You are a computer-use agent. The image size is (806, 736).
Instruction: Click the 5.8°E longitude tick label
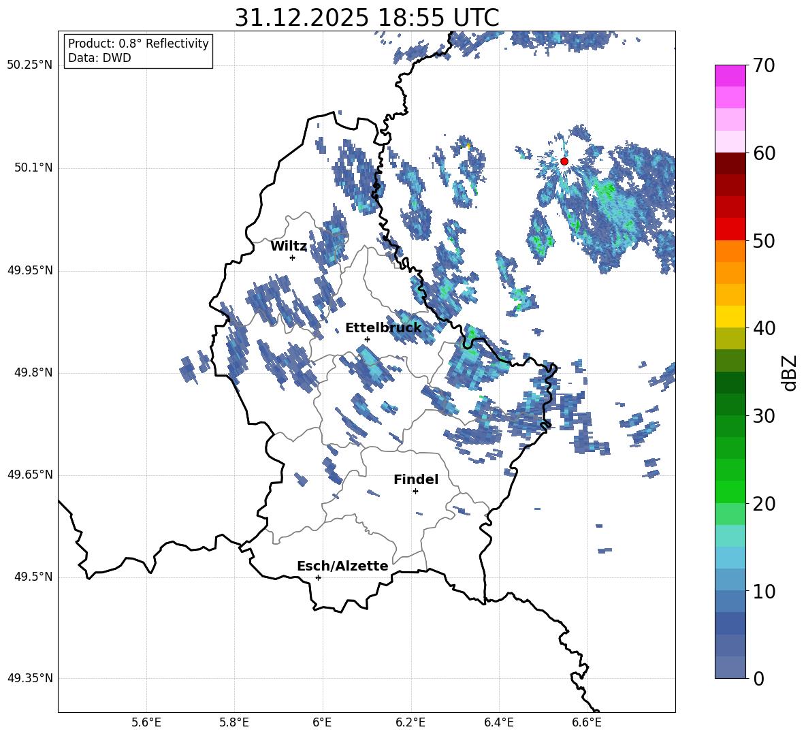(234, 722)
